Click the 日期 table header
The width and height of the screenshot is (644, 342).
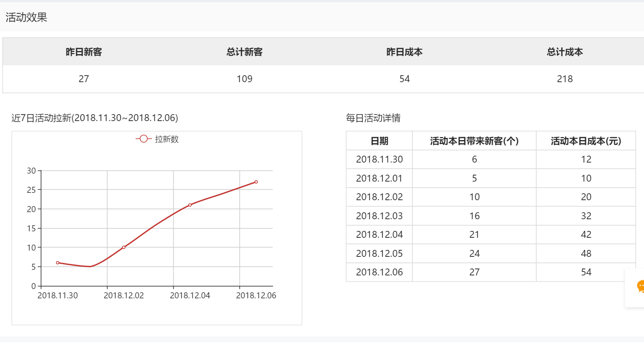pos(380,141)
